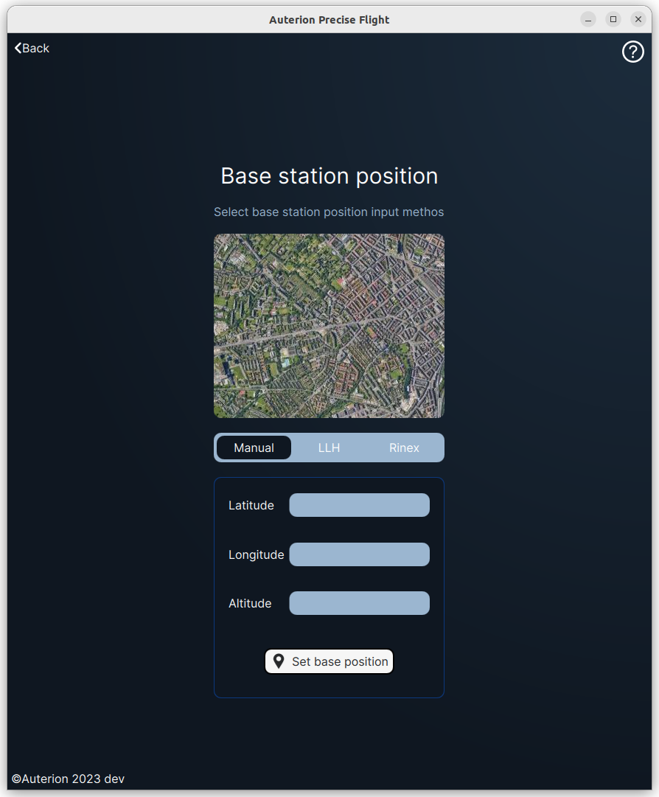Minimize the Auterion Precise Flight window
Image resolution: width=659 pixels, height=797 pixels.
pyautogui.click(x=588, y=19)
